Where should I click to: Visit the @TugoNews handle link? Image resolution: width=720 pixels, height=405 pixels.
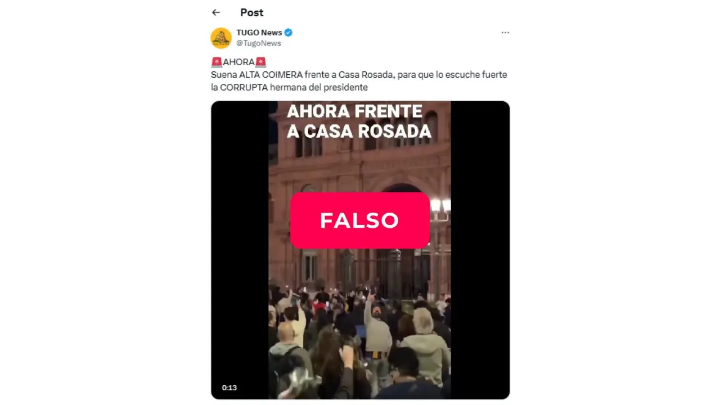259,43
